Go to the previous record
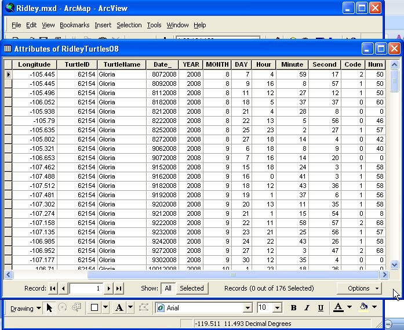 point(63,288)
